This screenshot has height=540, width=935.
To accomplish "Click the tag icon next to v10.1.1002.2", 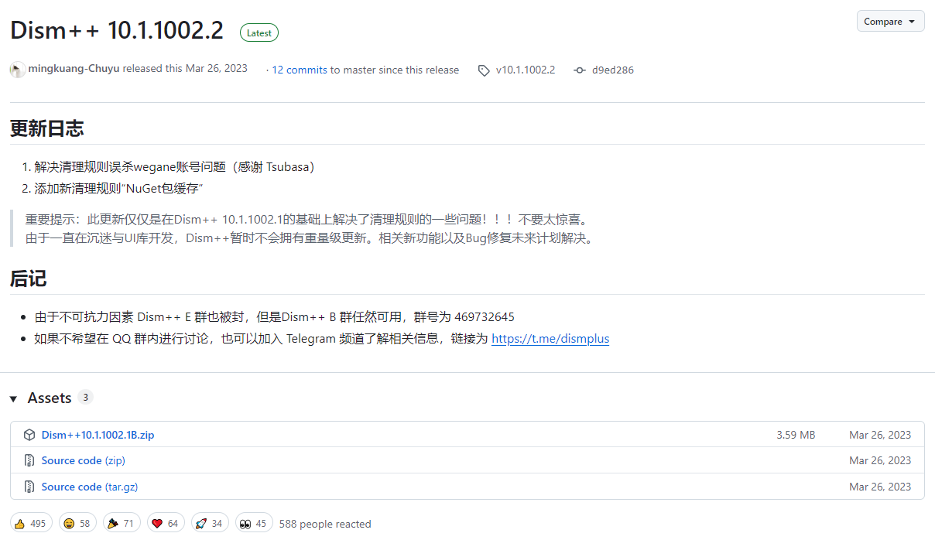I will coord(482,70).
